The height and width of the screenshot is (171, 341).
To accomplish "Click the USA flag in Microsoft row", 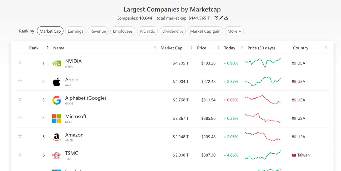I will click(x=294, y=119).
